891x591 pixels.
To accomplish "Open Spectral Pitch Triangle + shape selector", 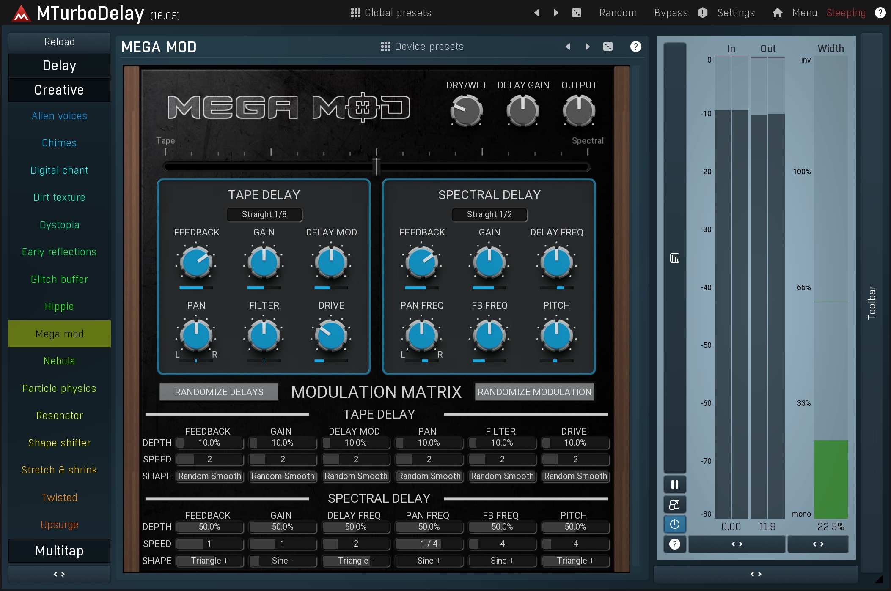I will click(x=575, y=561).
